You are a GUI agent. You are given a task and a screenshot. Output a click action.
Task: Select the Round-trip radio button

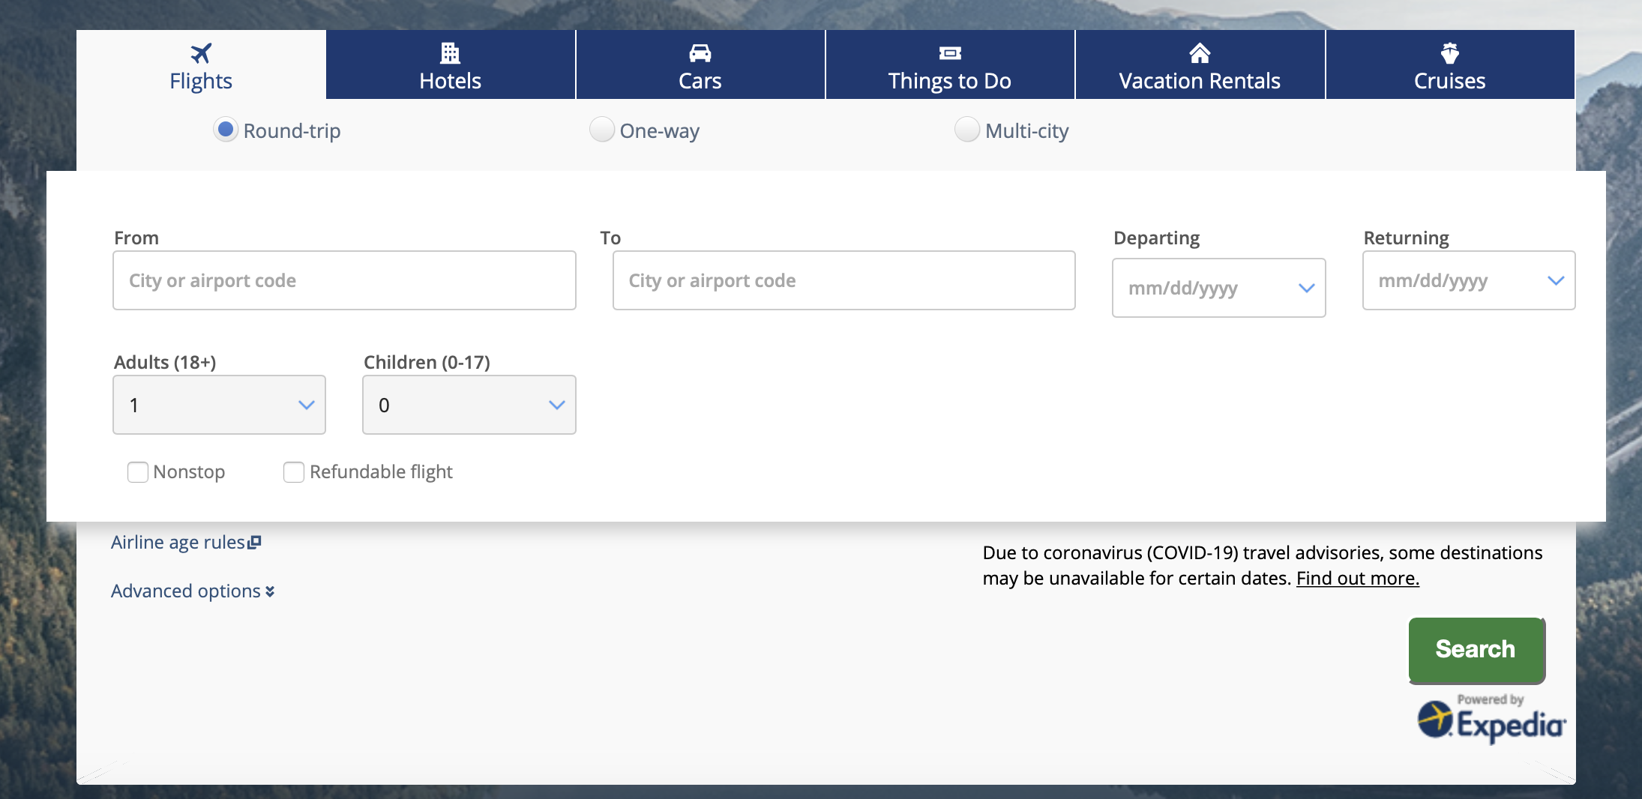[226, 130]
